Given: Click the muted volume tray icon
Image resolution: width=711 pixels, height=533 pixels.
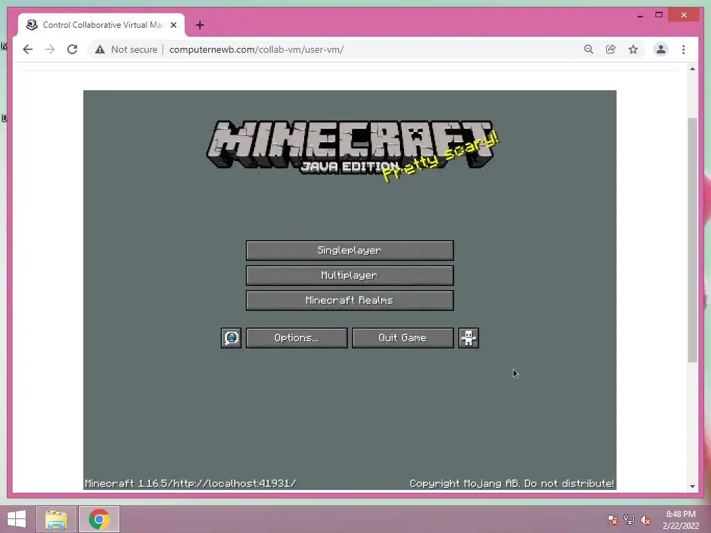Looking at the screenshot, I should click(646, 520).
